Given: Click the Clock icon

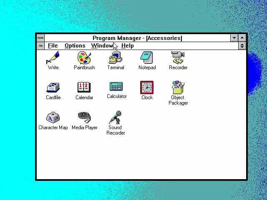Looking at the screenshot, I should click(147, 87).
